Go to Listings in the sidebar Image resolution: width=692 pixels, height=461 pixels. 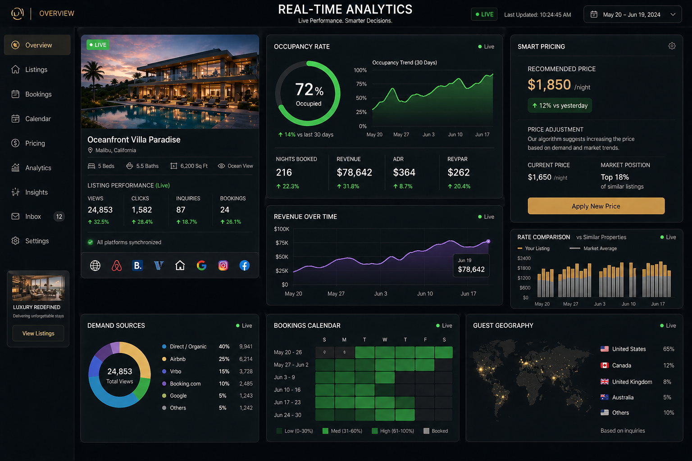[37, 69]
